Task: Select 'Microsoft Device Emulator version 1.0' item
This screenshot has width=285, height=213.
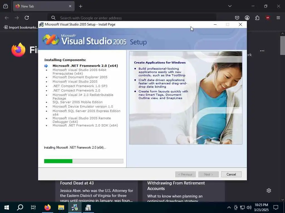Action: tap(83, 106)
